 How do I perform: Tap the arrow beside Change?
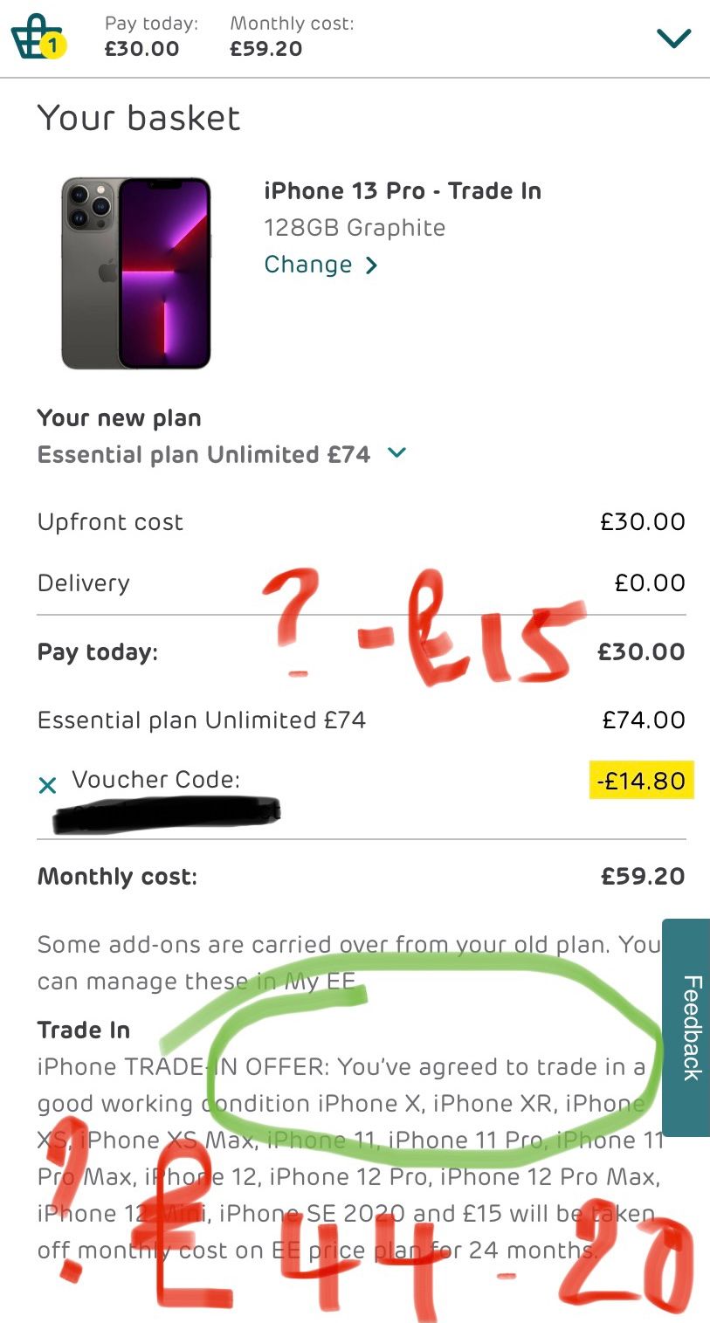click(371, 265)
